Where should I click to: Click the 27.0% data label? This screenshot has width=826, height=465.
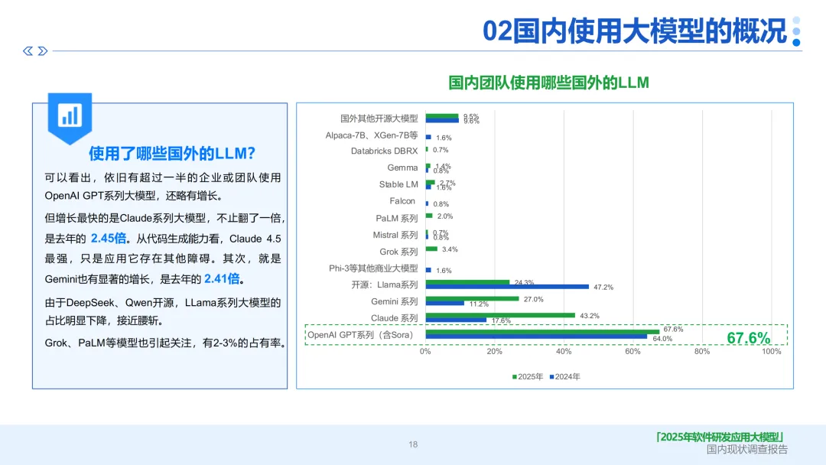533,299
